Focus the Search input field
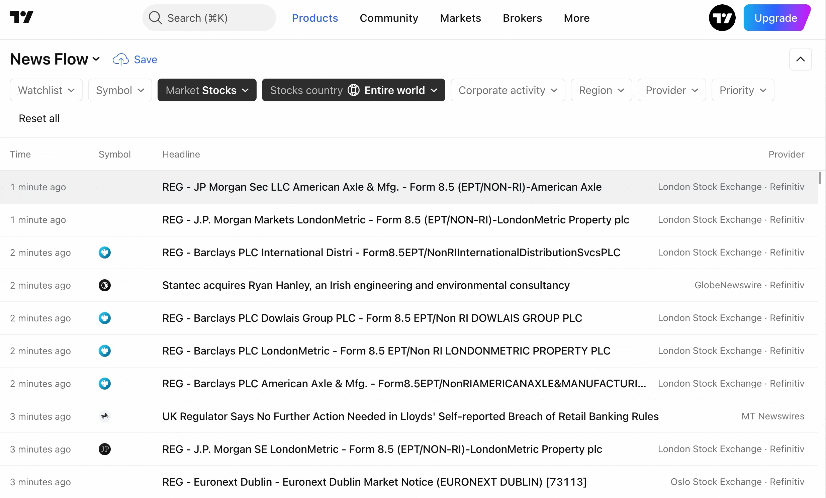 [x=209, y=18]
